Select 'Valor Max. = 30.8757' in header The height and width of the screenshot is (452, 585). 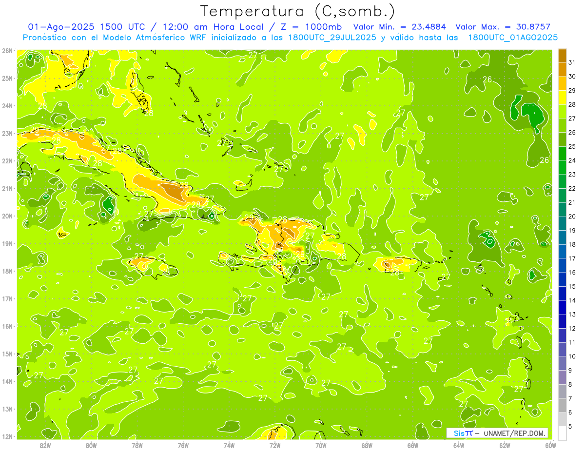pyautogui.click(x=503, y=27)
